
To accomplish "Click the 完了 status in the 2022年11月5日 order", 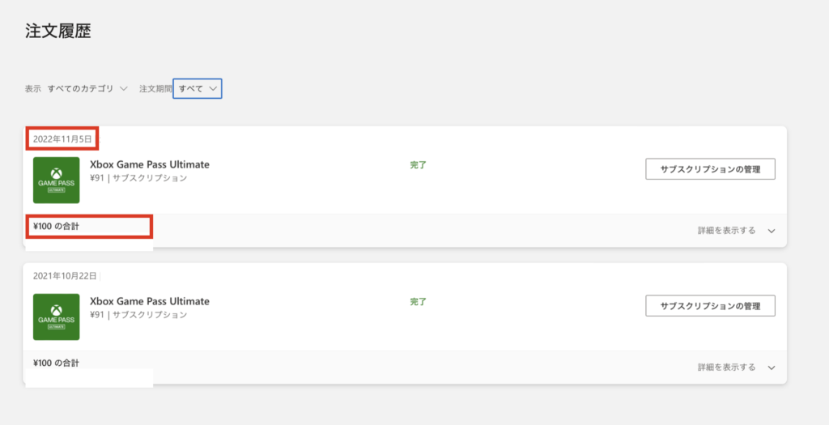I will (x=418, y=164).
